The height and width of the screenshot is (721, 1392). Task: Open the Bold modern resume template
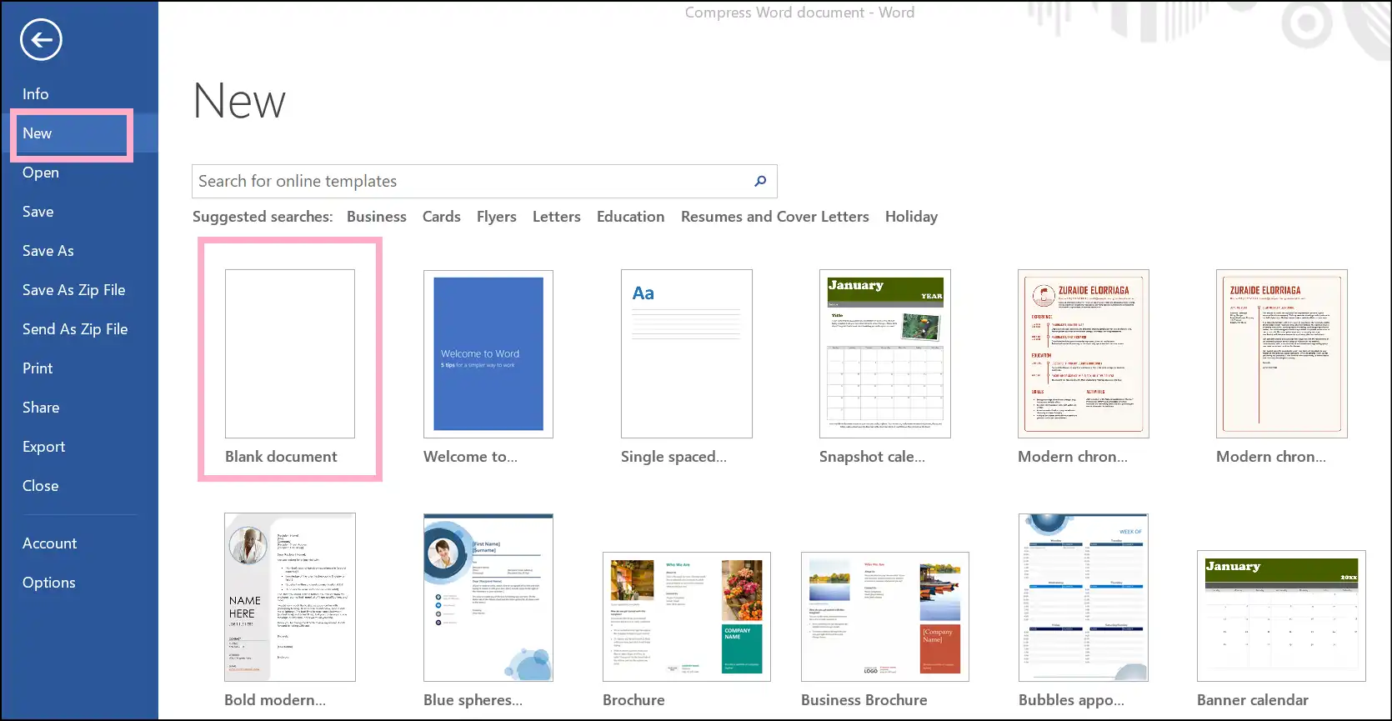290,597
